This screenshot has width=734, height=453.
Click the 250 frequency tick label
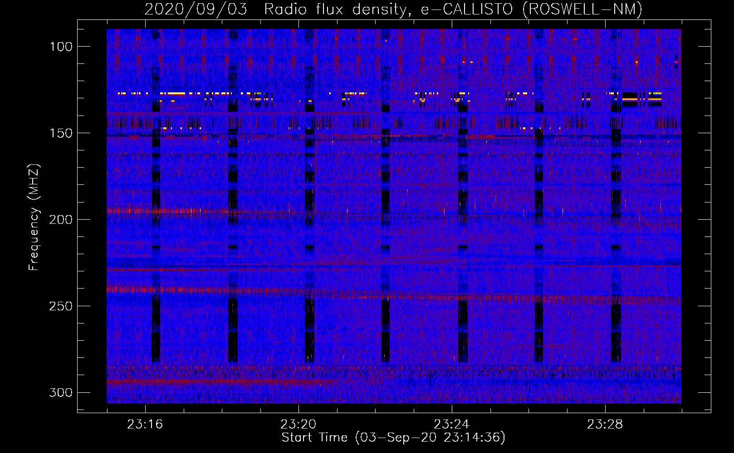(61, 306)
